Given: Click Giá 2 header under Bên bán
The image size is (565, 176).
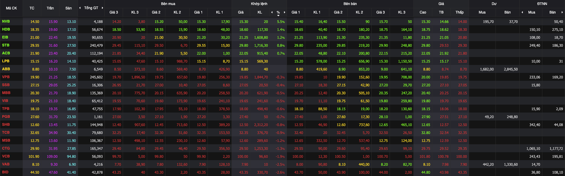Looking at the screenshot, I should [338, 12].
